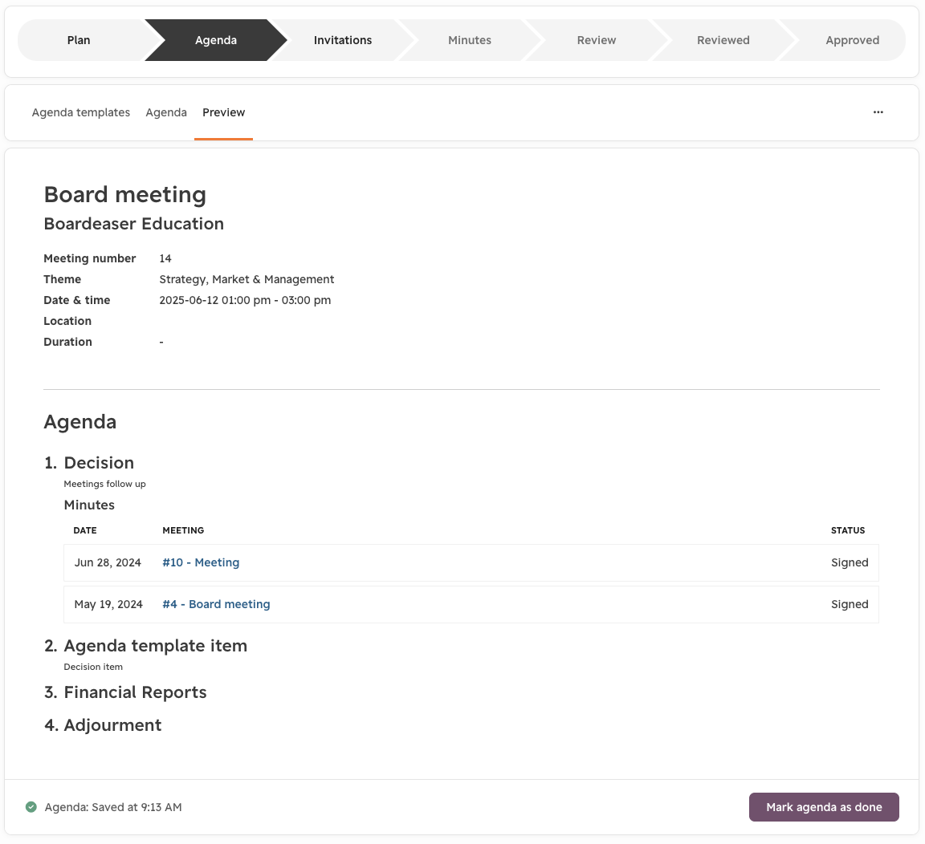Click agenda item 3 Financial Reports
This screenshot has width=925, height=844.
(135, 692)
